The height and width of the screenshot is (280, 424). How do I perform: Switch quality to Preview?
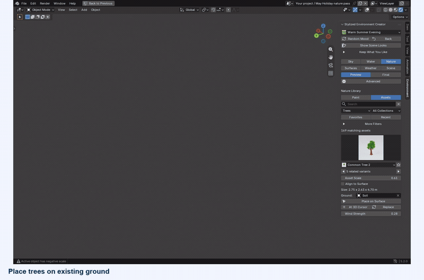coord(356,75)
